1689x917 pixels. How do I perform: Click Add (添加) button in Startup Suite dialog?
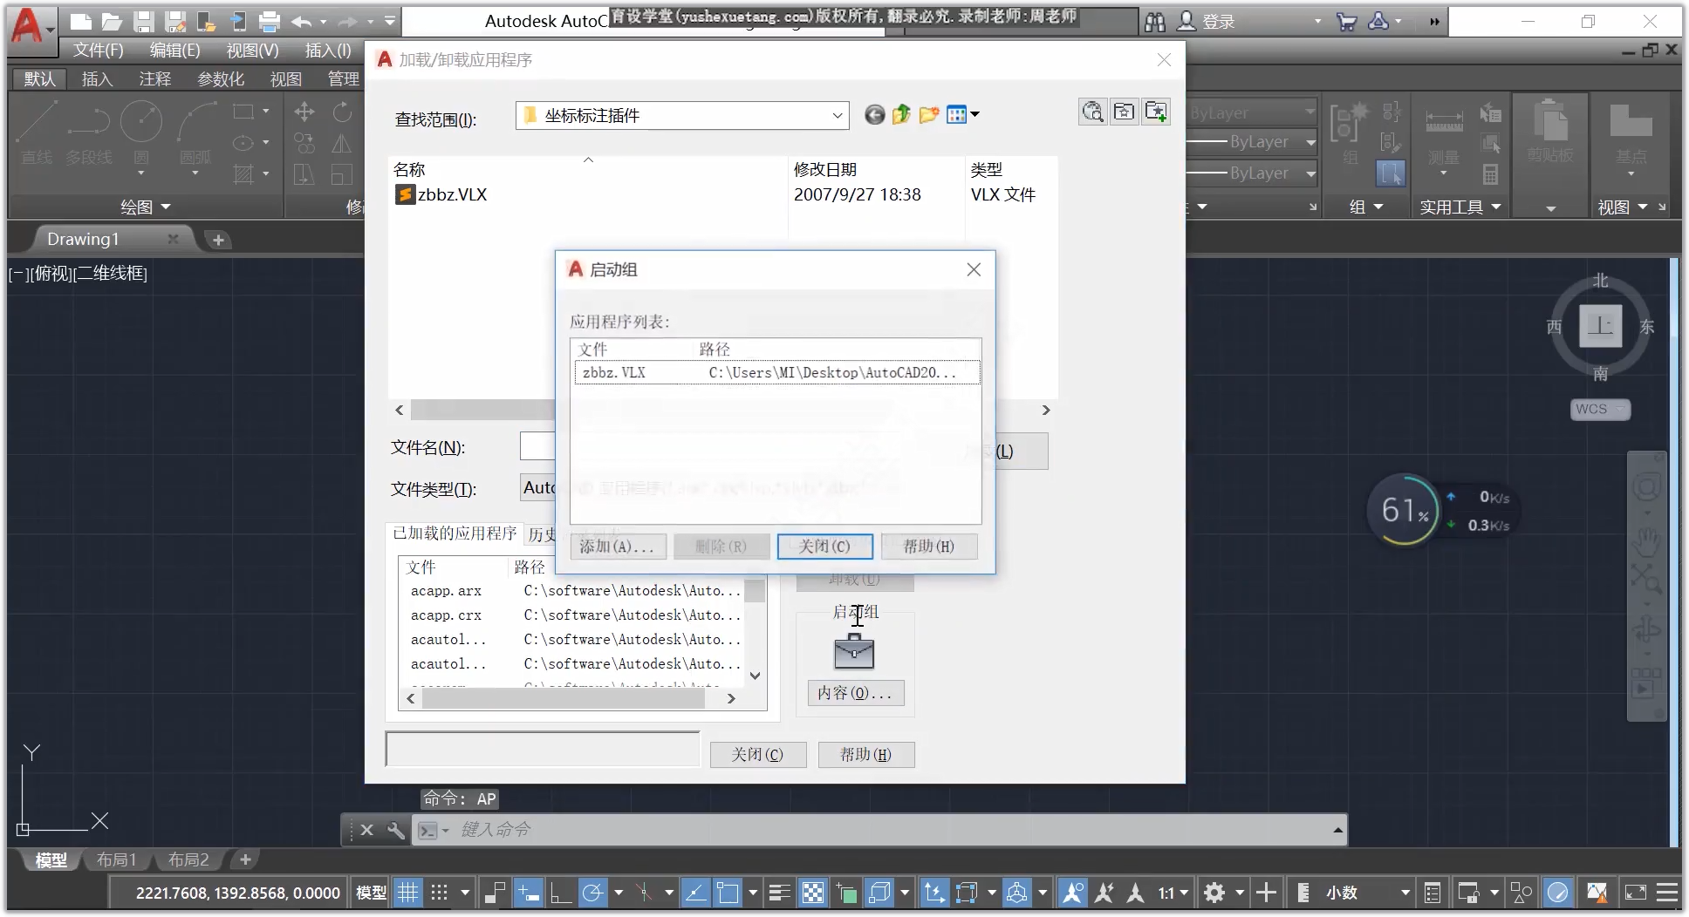[617, 547]
